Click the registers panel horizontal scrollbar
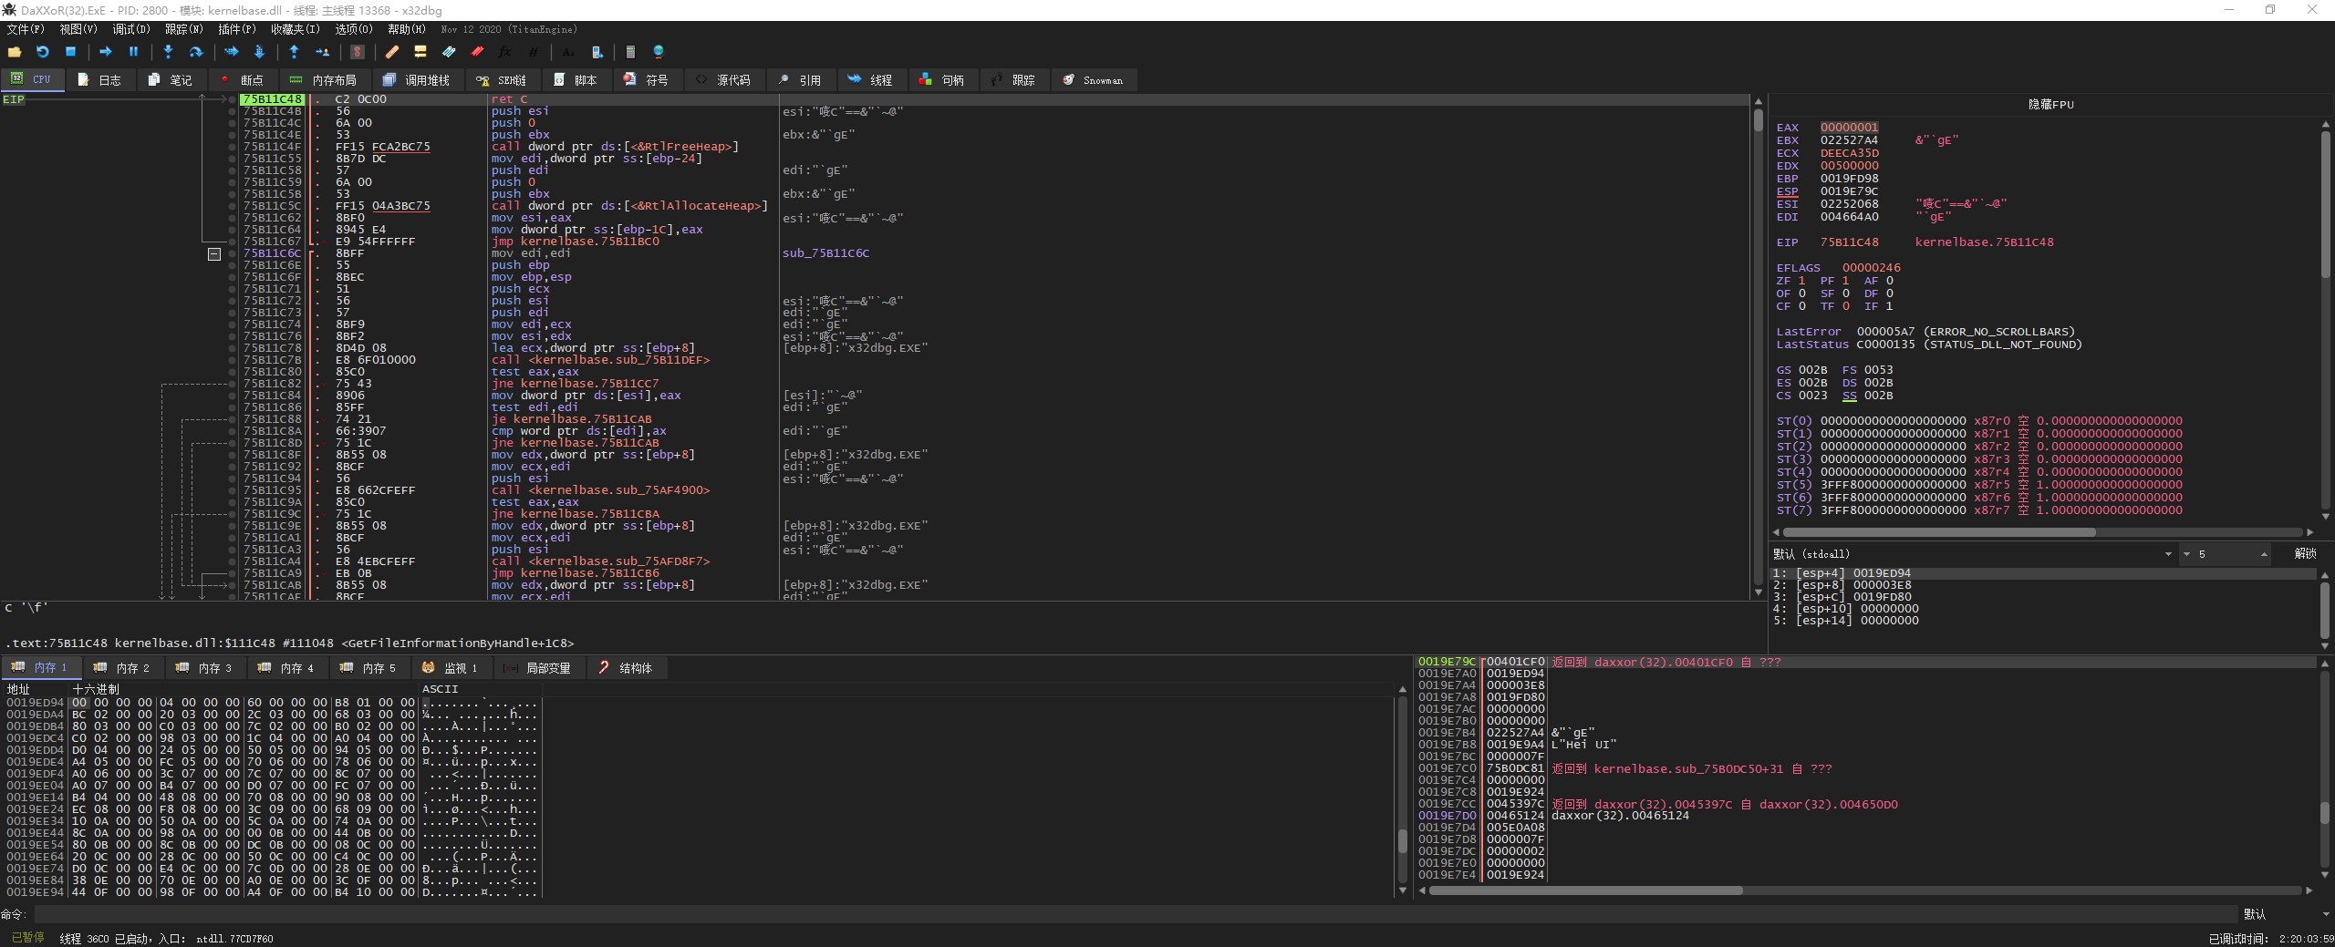This screenshot has height=947, width=2335. tap(1938, 532)
